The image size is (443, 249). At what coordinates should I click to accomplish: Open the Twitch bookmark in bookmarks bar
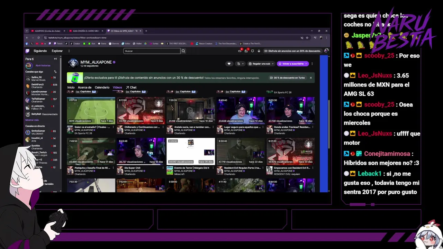point(58,44)
